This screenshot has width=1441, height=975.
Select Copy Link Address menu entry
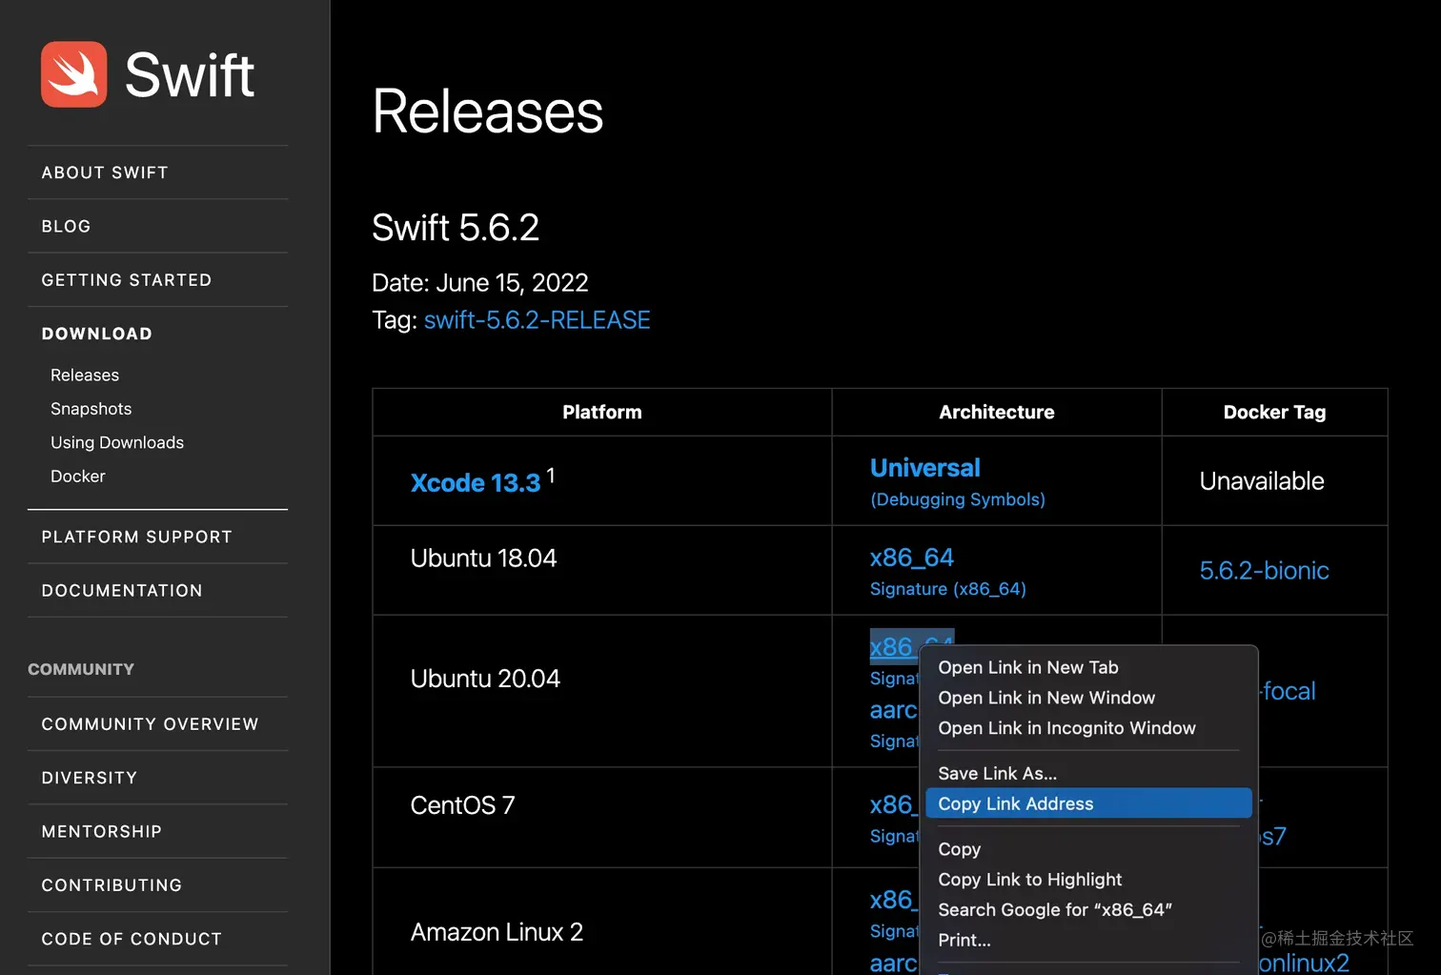point(1088,803)
